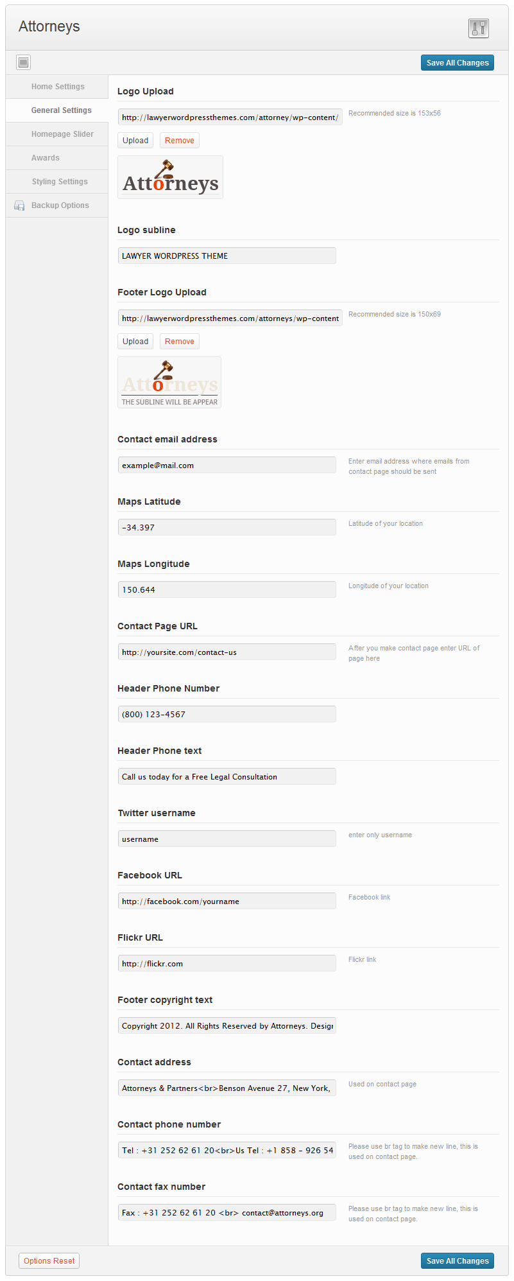Switch to Homepage Slider tab
The height and width of the screenshot is (1281, 514).
tap(62, 134)
